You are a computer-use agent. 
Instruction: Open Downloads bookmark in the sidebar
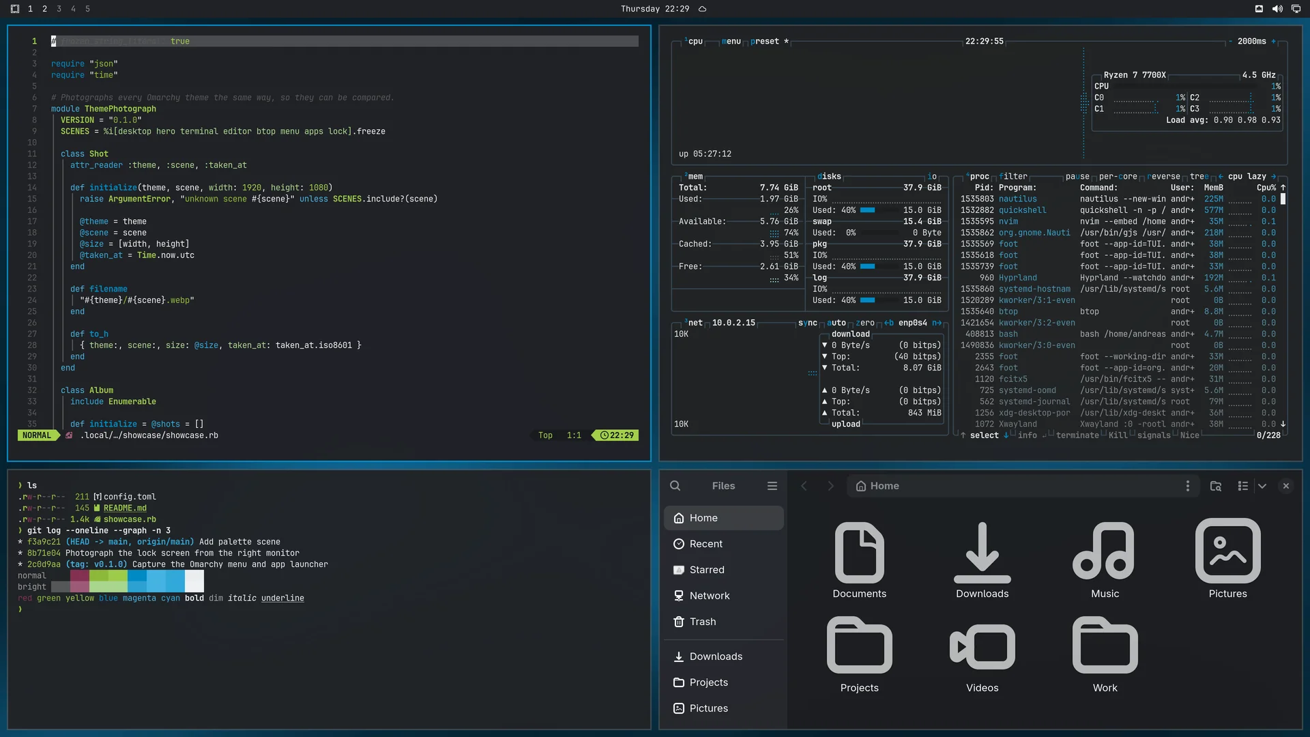(723, 656)
